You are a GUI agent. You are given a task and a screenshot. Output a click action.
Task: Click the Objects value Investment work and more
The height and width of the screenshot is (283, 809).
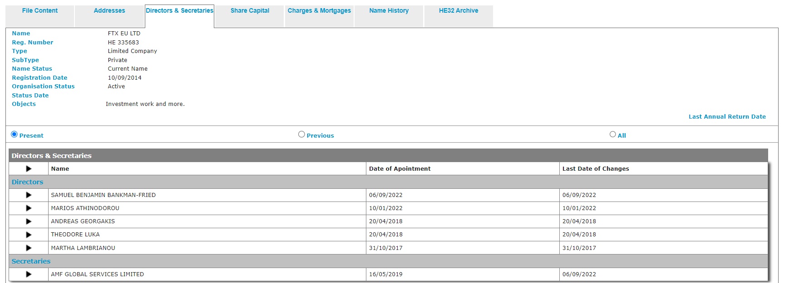tap(145, 104)
